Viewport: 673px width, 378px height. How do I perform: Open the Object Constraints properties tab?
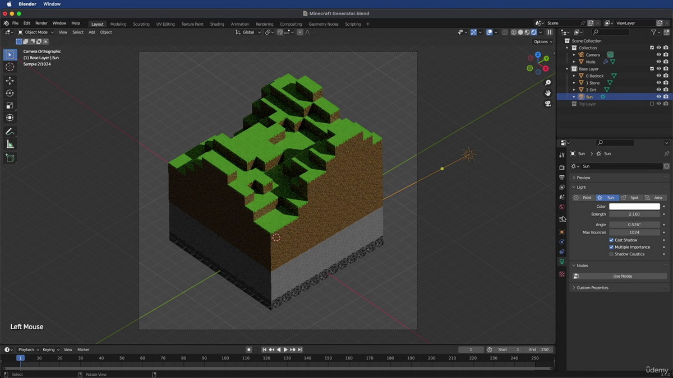562,252
